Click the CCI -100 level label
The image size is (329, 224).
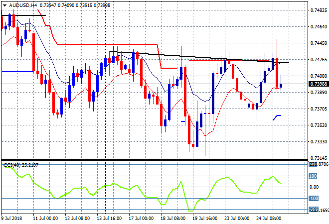314,198
